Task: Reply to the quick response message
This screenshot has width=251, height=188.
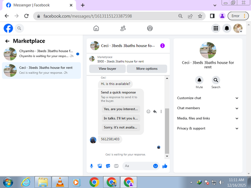Action: (155, 111)
